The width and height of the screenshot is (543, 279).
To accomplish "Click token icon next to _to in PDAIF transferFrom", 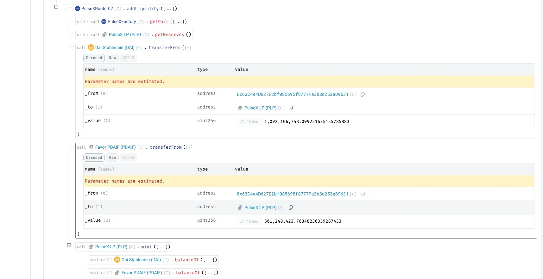I will [240, 208].
